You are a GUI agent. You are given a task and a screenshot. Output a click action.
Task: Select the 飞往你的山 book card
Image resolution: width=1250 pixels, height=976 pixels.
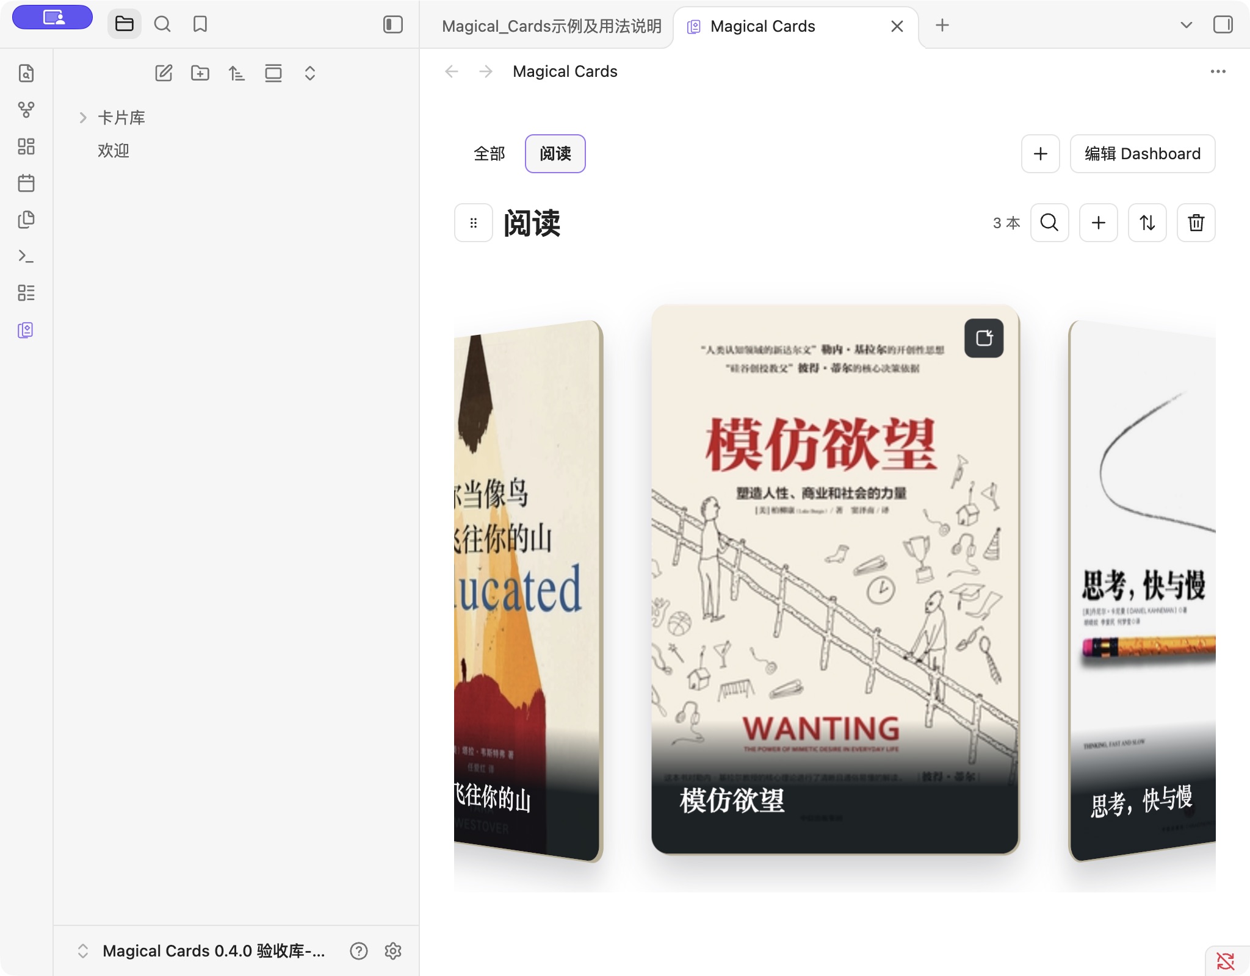(x=527, y=590)
